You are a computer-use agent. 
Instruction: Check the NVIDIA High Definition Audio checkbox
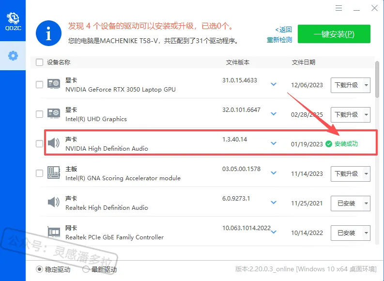pos(39,143)
